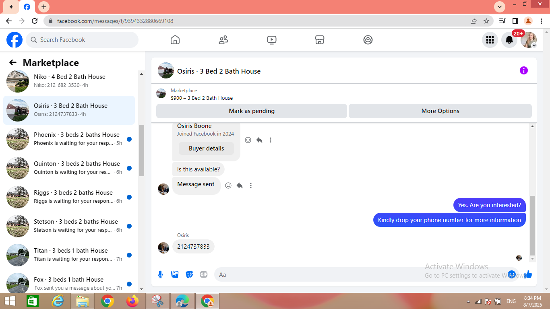550x309 pixels.
Task: Click the Mark as pending button
Action: point(252,111)
